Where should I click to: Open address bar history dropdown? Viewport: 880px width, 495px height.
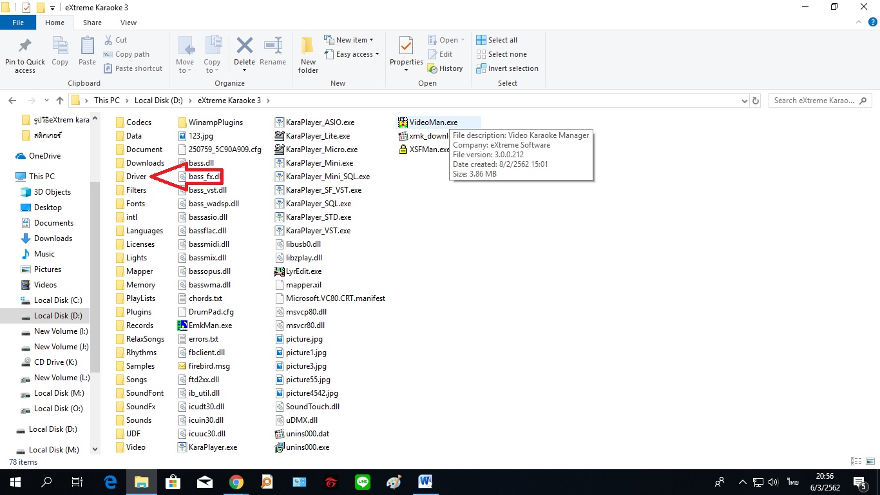click(744, 101)
